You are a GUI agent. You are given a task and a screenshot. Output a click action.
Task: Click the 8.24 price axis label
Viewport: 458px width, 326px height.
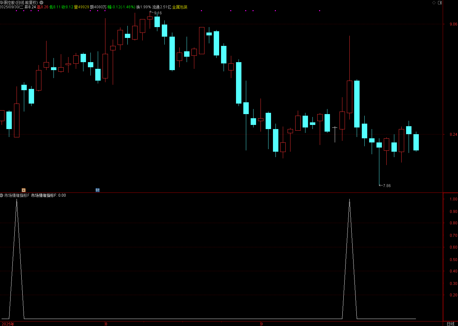coord(453,134)
